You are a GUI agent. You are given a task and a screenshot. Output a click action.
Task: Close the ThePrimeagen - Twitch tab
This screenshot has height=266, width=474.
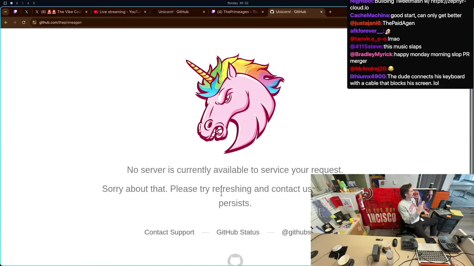click(263, 12)
